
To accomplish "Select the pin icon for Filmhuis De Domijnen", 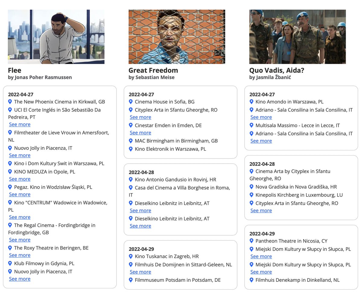I will pos(131,265).
